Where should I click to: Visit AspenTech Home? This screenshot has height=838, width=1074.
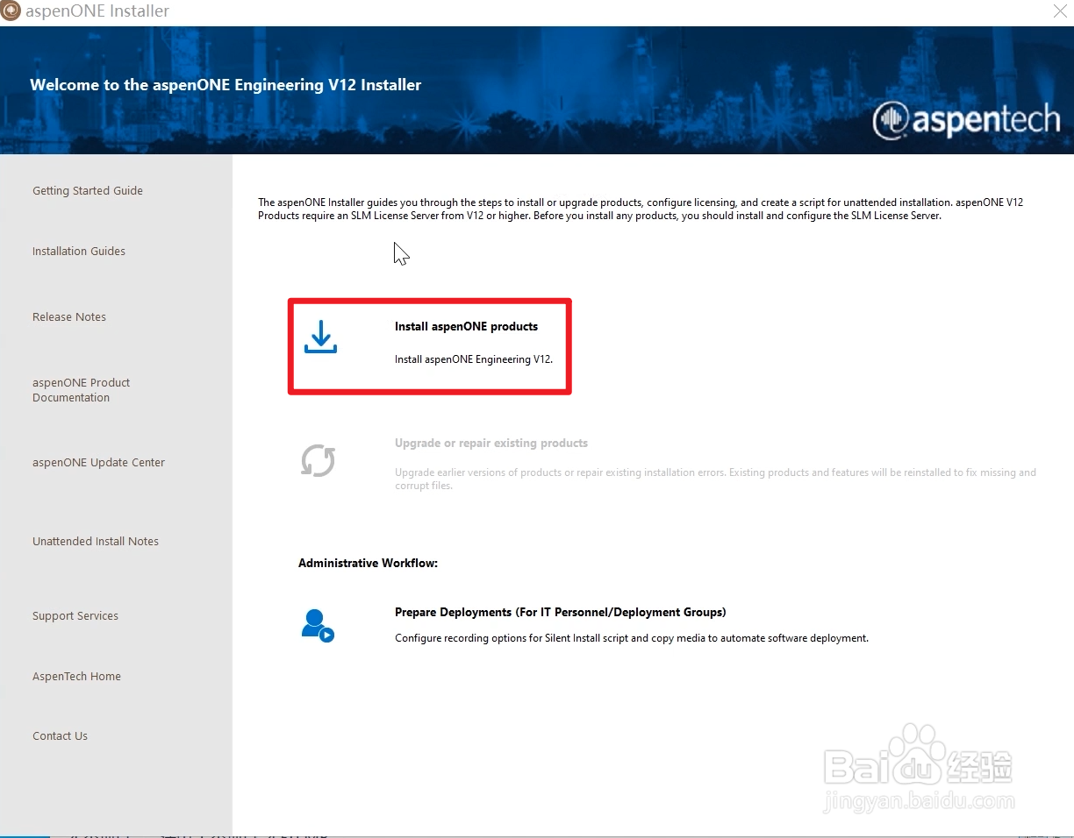pyautogui.click(x=77, y=676)
